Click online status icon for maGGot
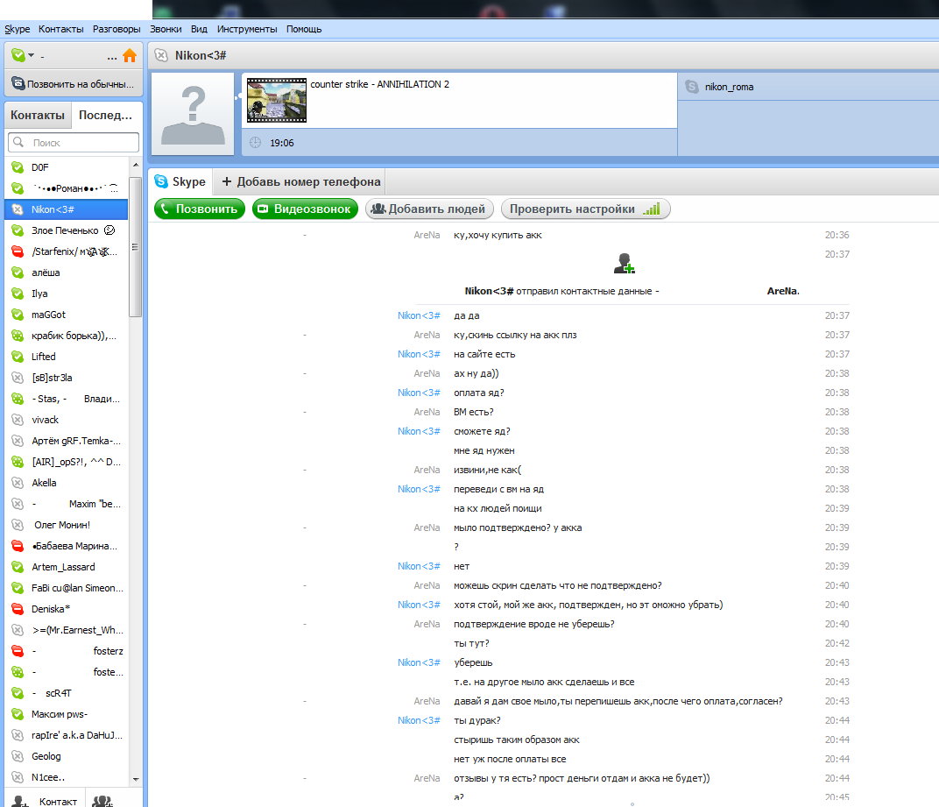Viewport: 939px width, 807px height. pos(18,315)
